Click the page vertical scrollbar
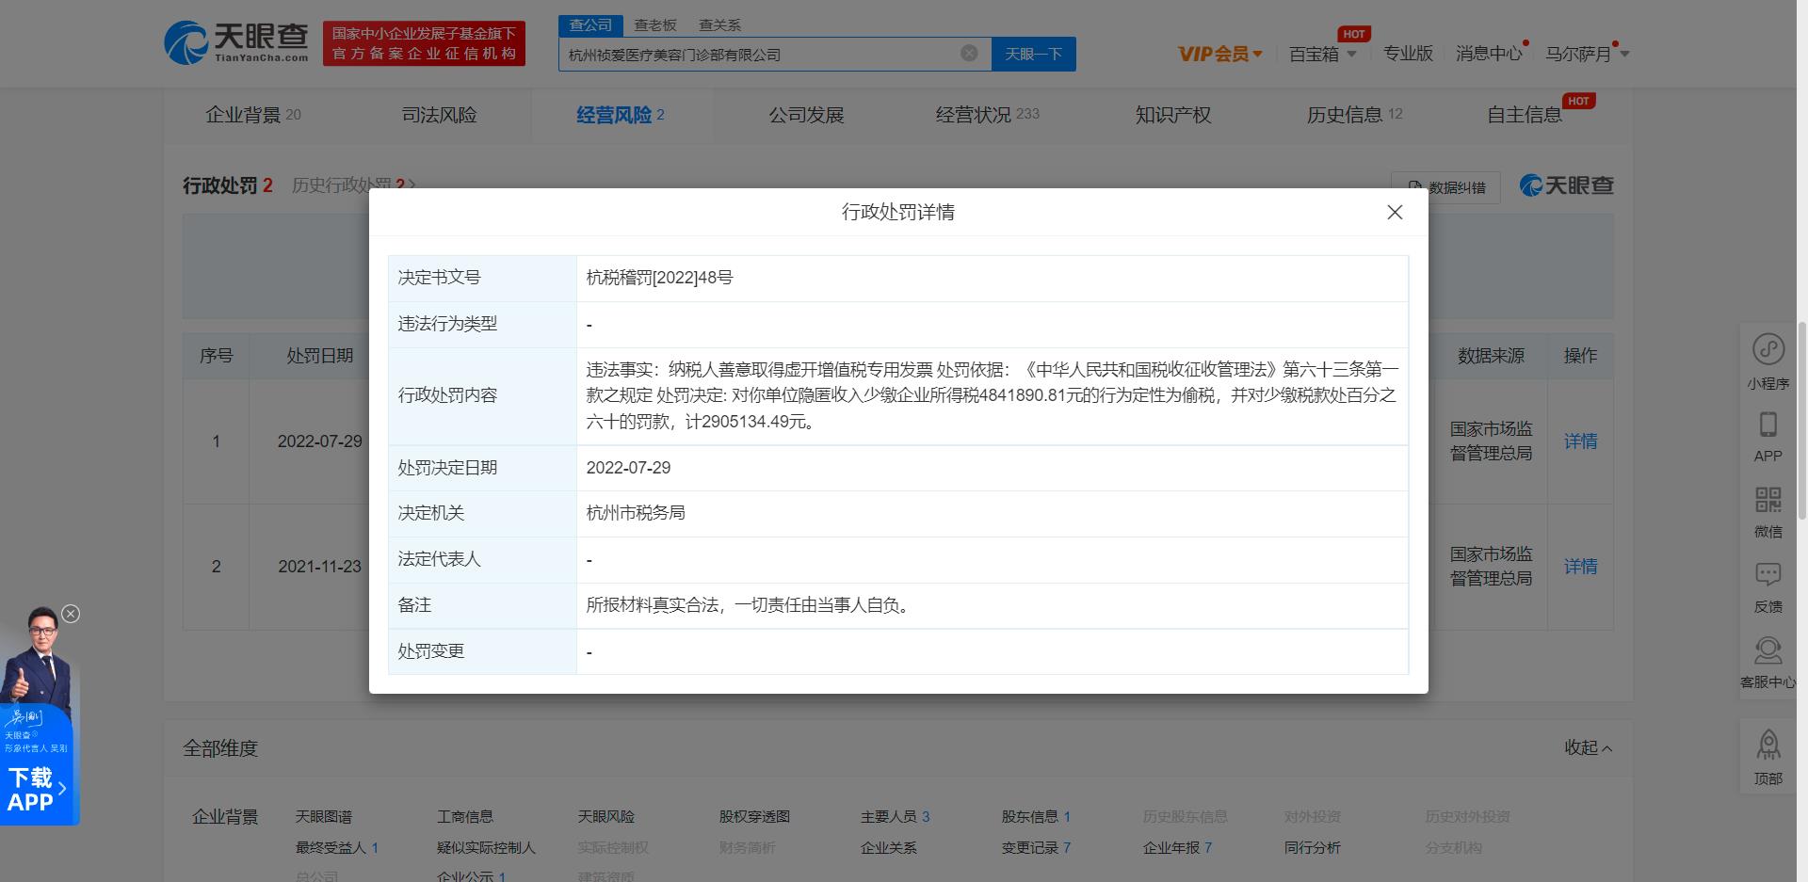Viewport: 1808px width, 882px height. pos(1801,419)
